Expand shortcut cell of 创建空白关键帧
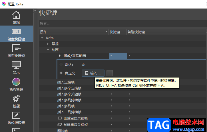The height and width of the screenshot is (132, 207). [111, 118]
